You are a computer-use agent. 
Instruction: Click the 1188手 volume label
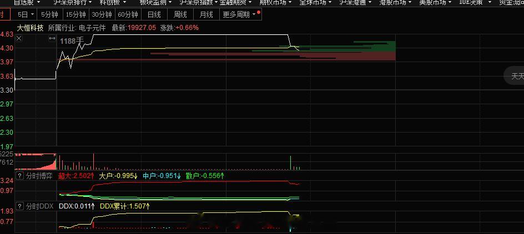72,41
